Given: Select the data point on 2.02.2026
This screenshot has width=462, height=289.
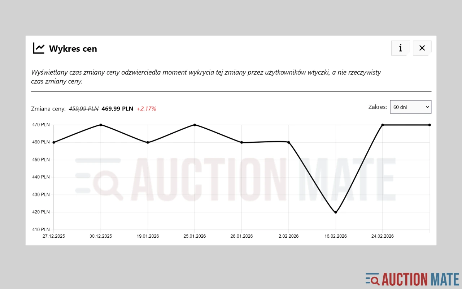Looking at the screenshot, I should pos(289,142).
